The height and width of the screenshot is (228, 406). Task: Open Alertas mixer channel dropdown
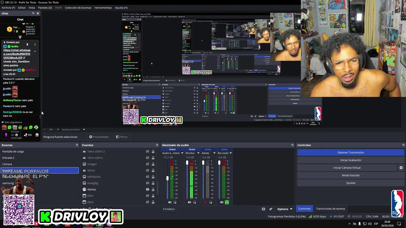coord(214,153)
